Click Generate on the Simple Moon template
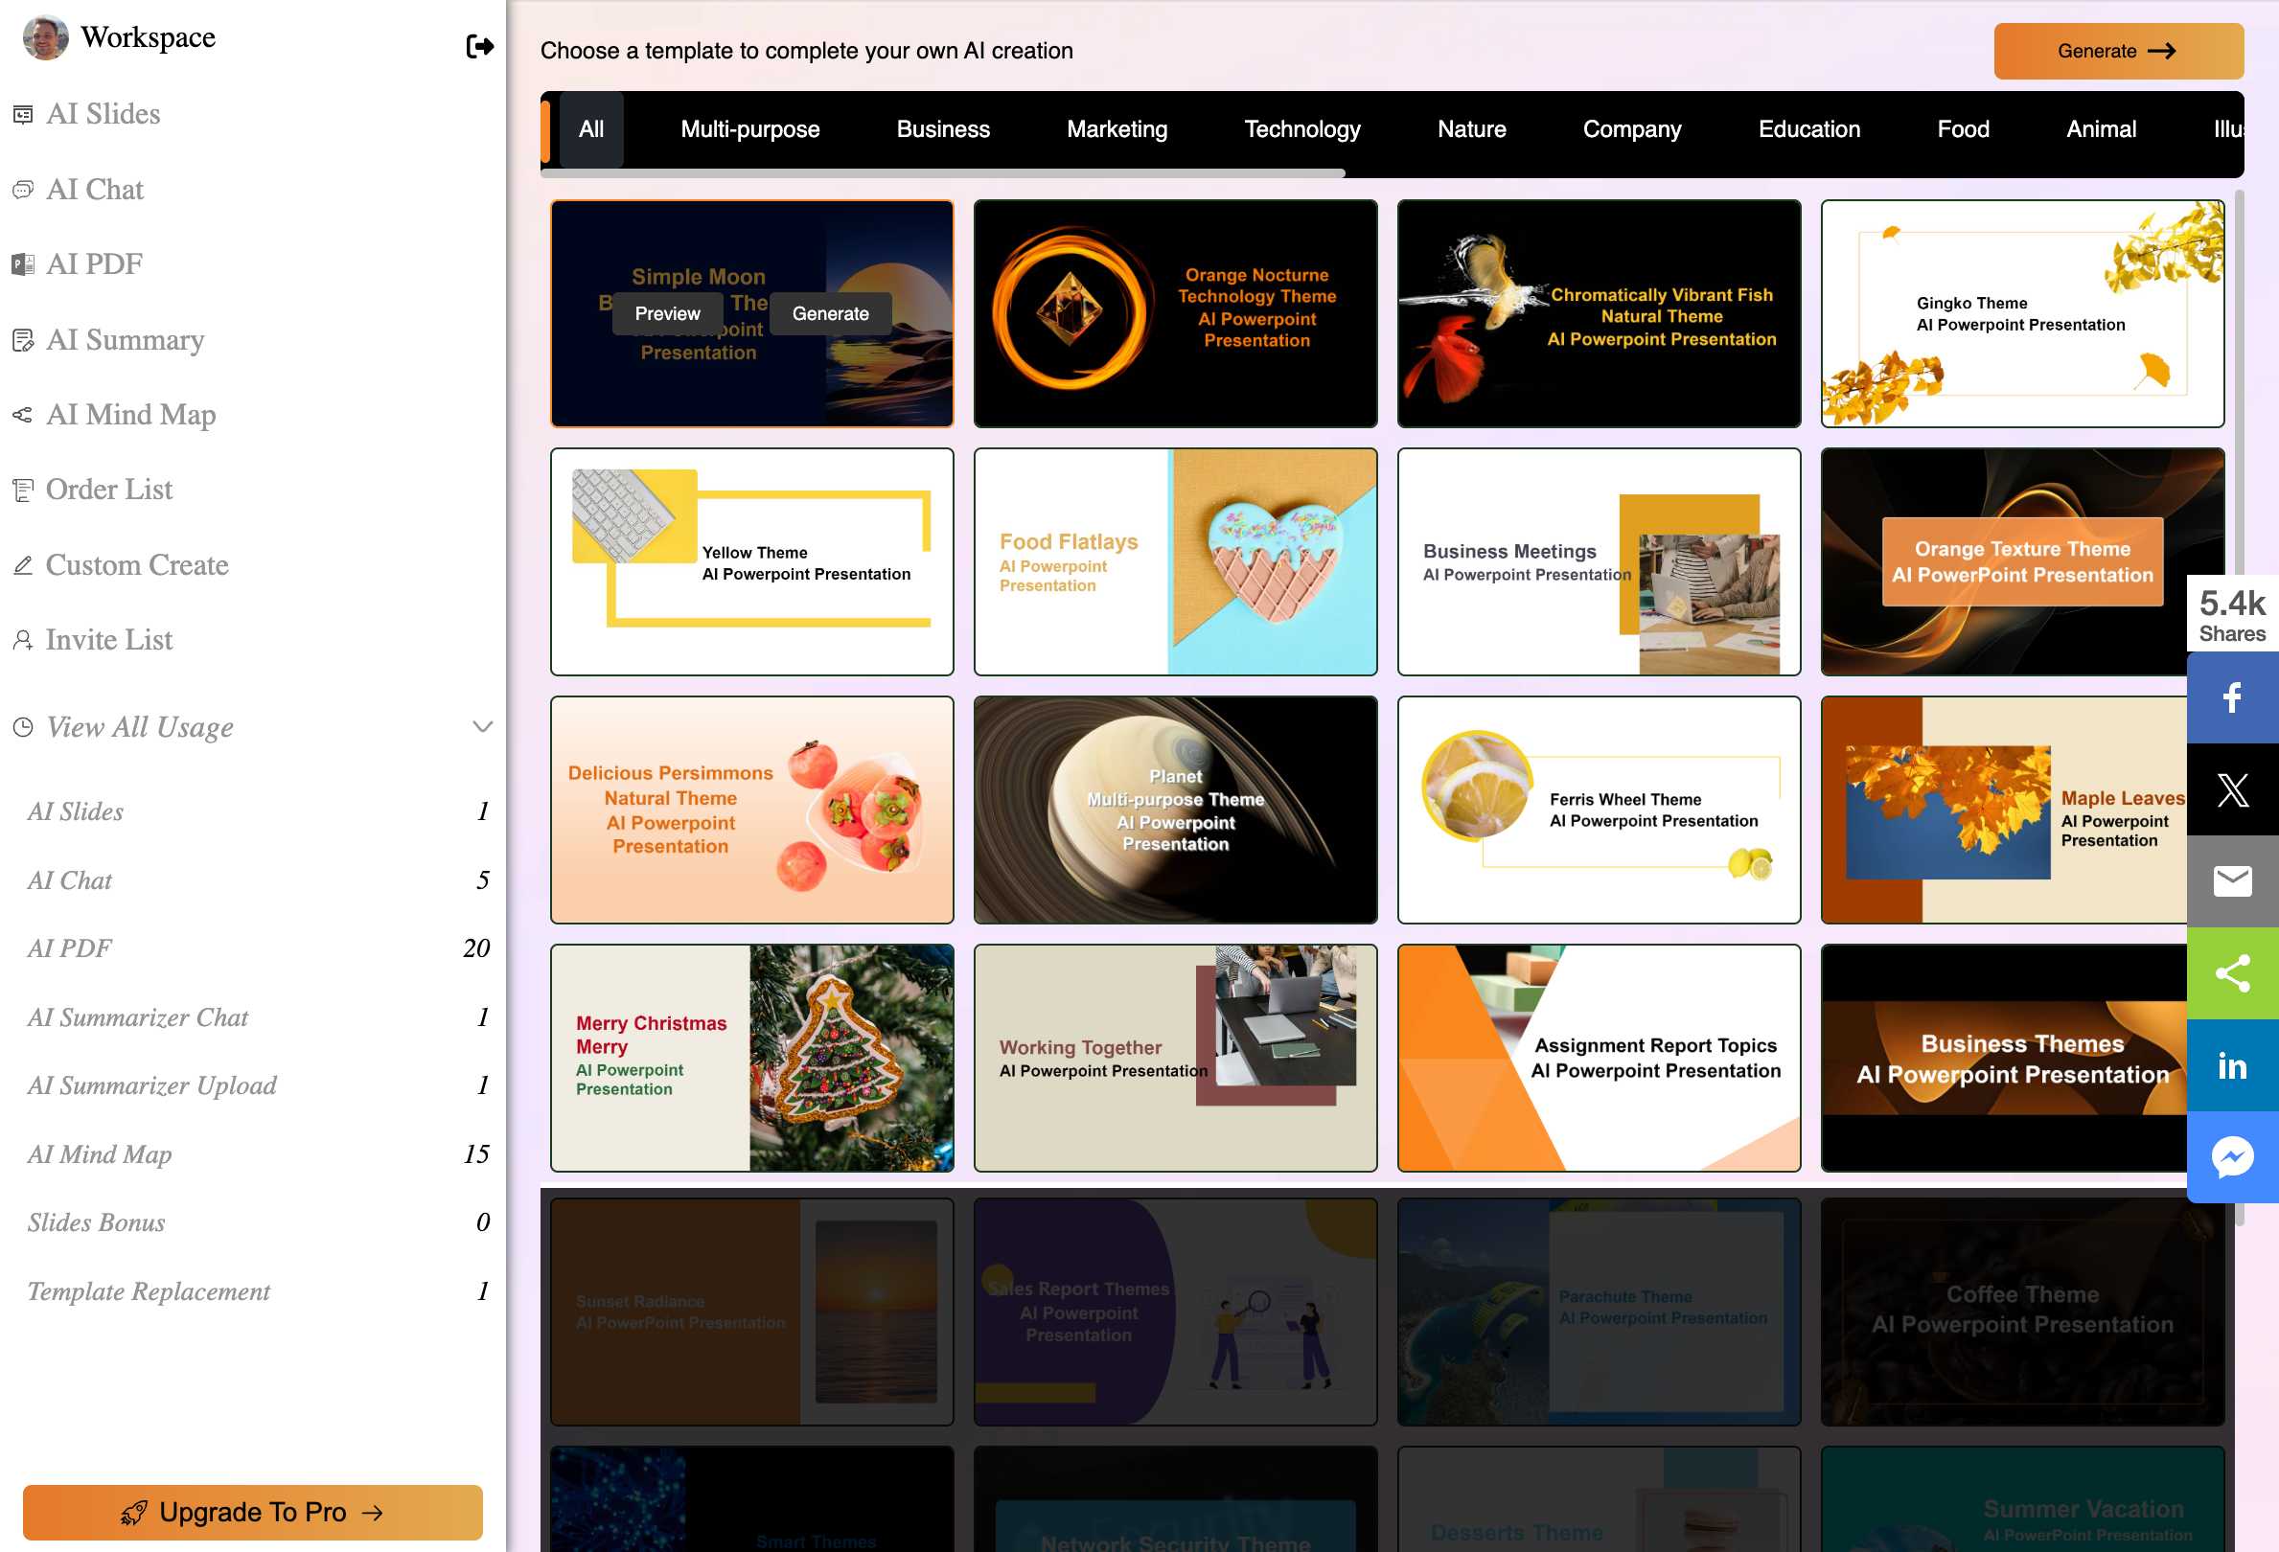 (831, 313)
